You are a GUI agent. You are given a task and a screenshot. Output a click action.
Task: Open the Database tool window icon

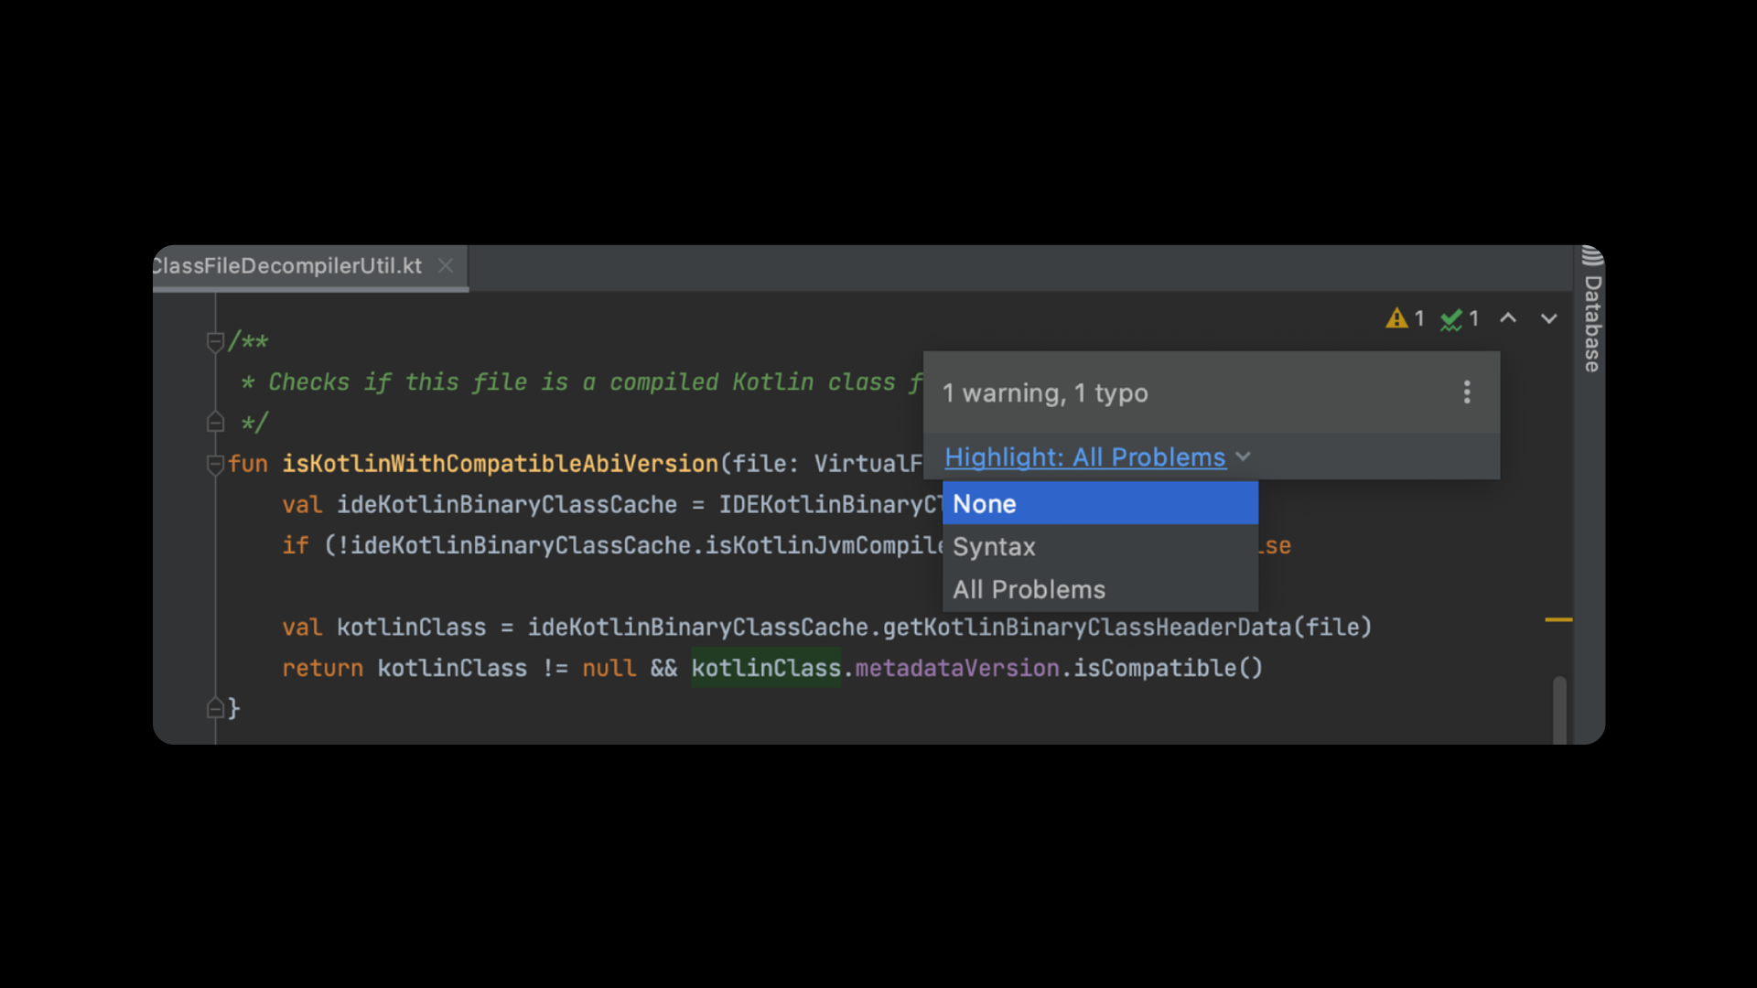tap(1592, 256)
